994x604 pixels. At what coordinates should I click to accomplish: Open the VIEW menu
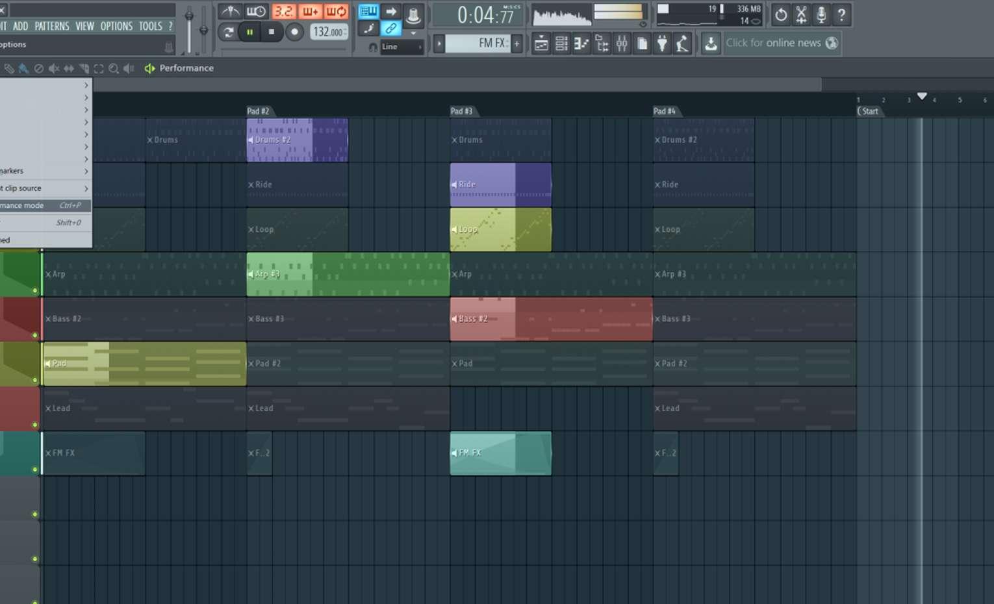tap(84, 26)
